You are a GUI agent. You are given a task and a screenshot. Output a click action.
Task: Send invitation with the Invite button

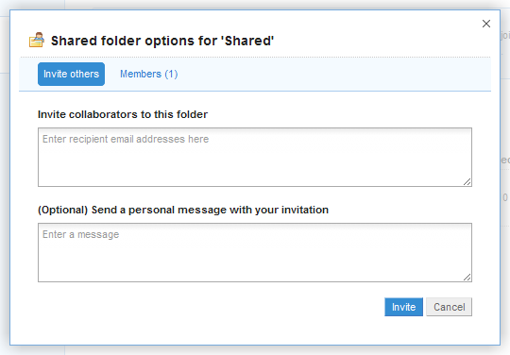coord(403,307)
